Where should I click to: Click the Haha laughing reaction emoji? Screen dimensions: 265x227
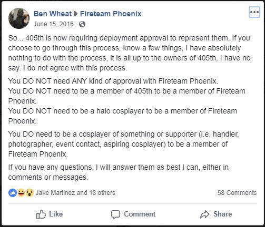[21, 193]
